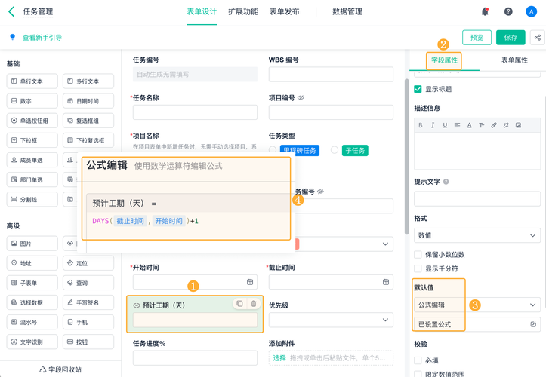Click 开始时间 token in formula

point(168,221)
